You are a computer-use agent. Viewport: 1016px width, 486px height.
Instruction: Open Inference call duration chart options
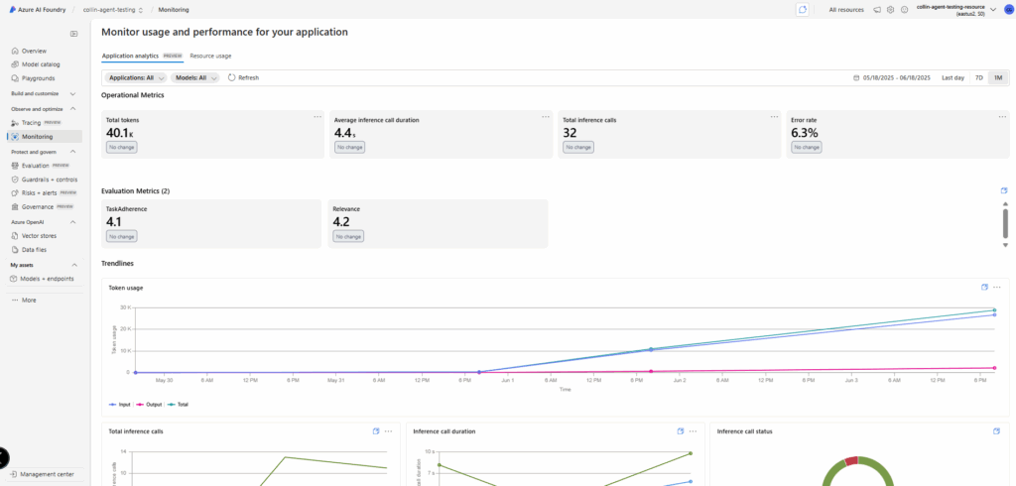693,430
